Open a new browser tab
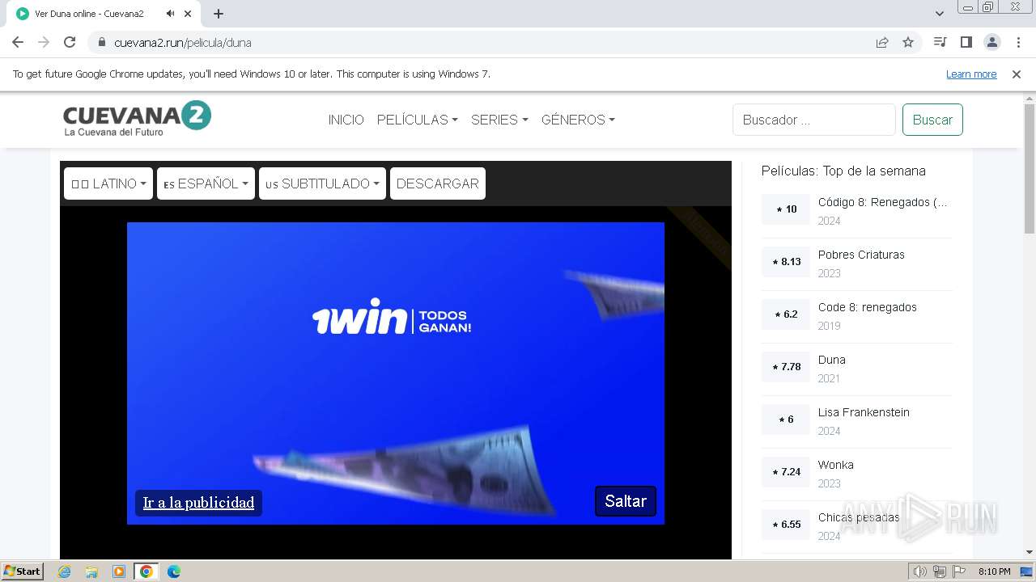This screenshot has width=1036, height=582. tap(219, 14)
